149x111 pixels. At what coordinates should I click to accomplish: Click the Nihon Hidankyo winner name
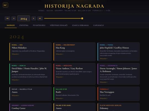[x=19, y=48]
